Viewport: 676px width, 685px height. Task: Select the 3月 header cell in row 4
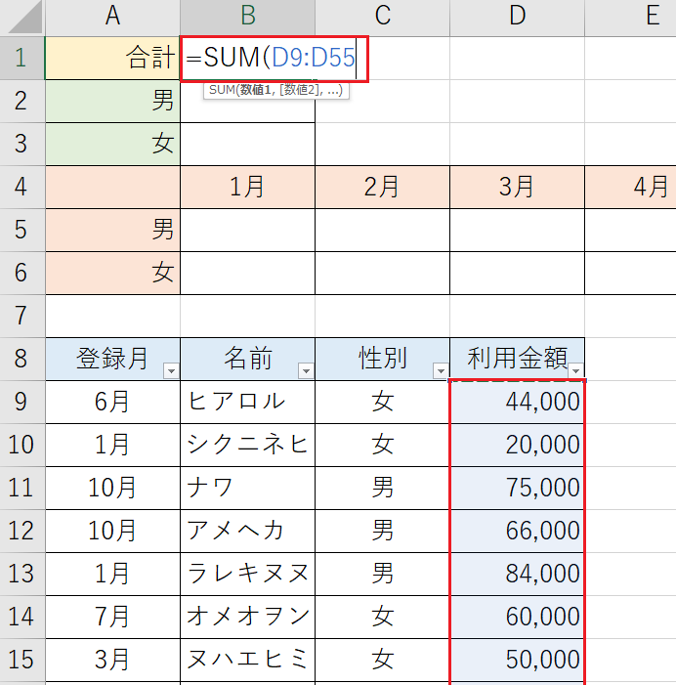click(518, 187)
